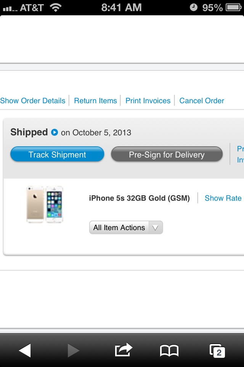Tap the clock icon near battery percentage

coord(194,8)
